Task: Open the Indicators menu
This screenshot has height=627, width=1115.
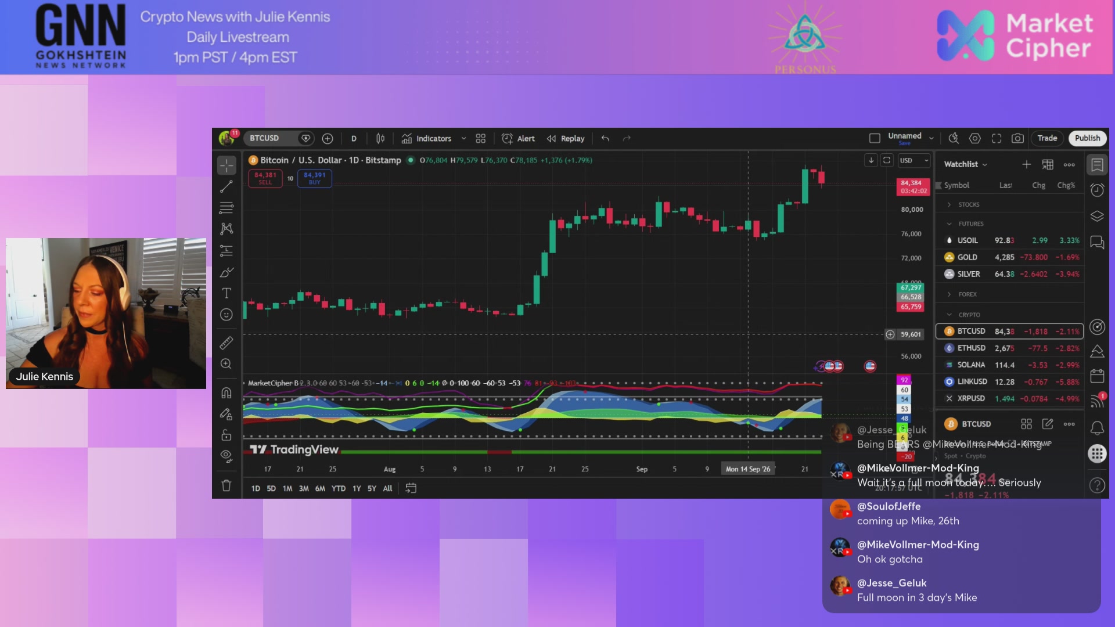Action: (x=427, y=138)
